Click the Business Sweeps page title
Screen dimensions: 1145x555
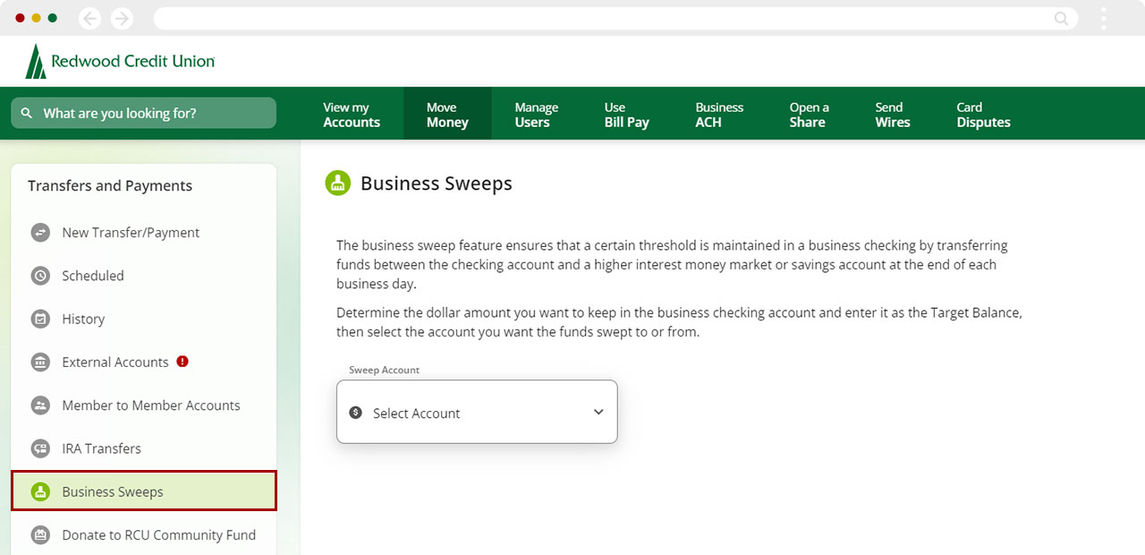437,184
